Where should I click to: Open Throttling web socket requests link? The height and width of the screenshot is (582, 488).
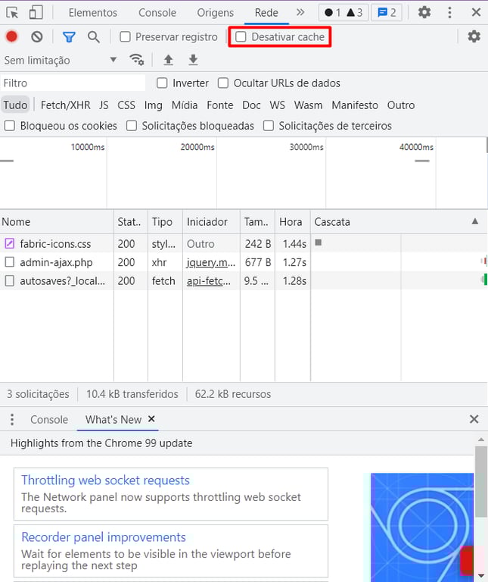[105, 480]
